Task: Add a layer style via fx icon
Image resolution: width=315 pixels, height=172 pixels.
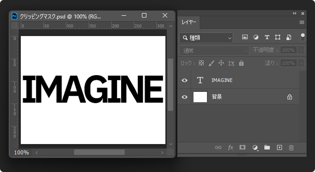Action: (x=230, y=148)
